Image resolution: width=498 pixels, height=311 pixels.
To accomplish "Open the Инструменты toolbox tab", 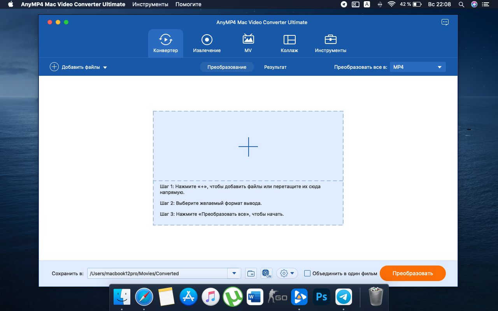I will click(x=331, y=44).
